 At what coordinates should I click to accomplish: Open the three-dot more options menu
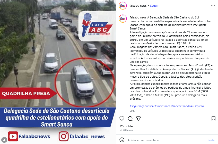pyautogui.click(x=213, y=6)
